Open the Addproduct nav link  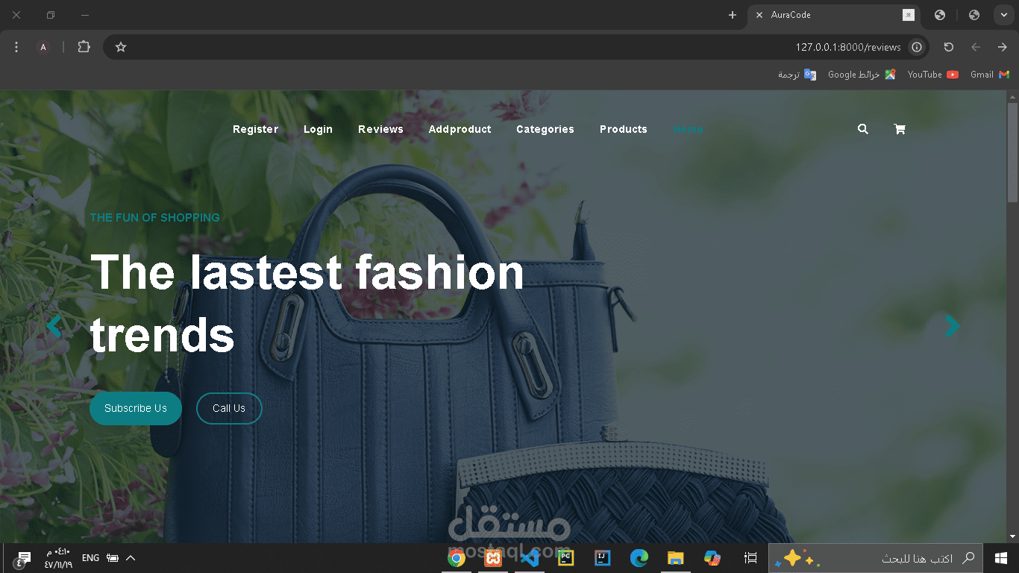(460, 129)
